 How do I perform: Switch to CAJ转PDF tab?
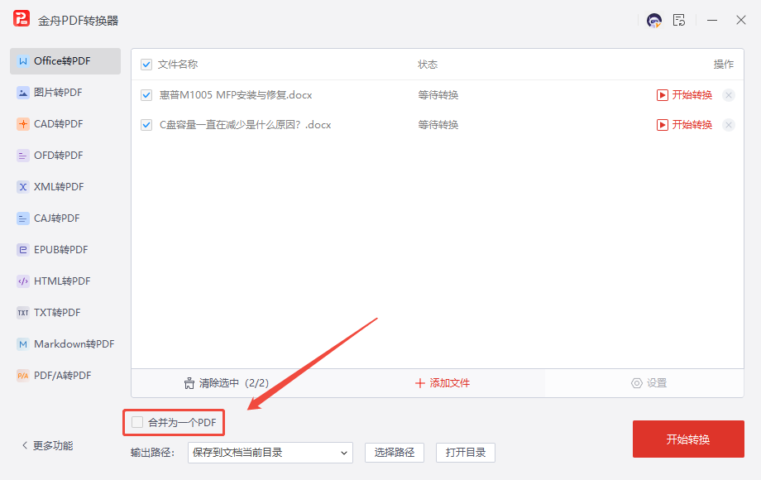point(65,218)
